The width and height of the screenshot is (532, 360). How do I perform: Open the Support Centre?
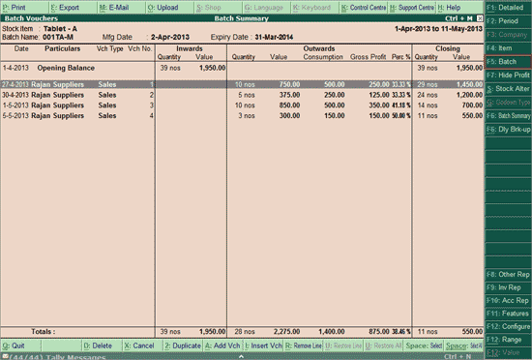412,7
